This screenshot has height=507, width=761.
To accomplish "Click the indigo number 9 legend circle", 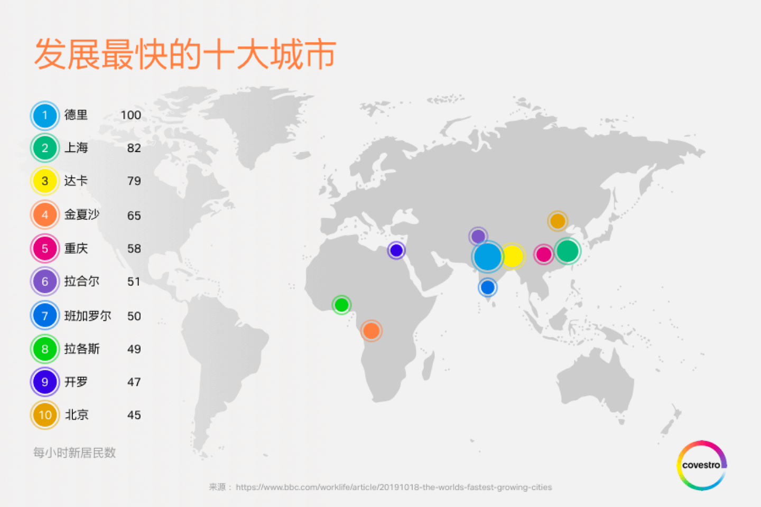I will click(x=45, y=382).
